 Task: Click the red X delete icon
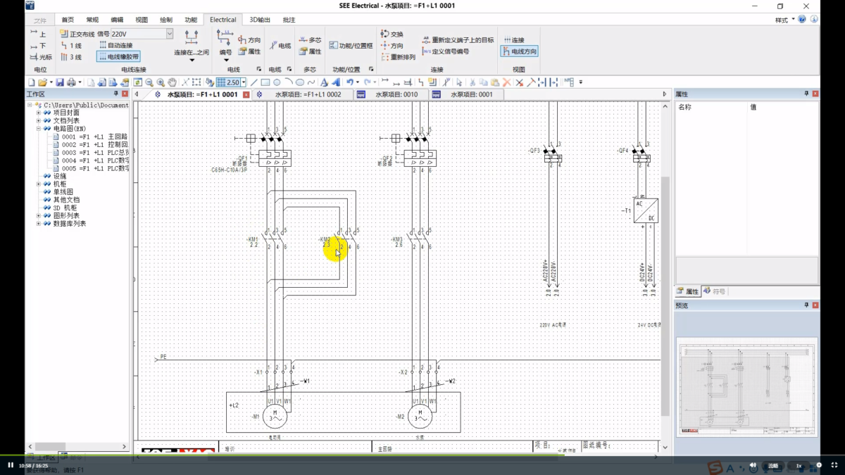click(506, 82)
